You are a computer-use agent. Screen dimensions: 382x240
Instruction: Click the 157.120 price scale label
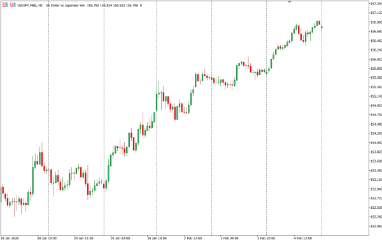coord(376,13)
